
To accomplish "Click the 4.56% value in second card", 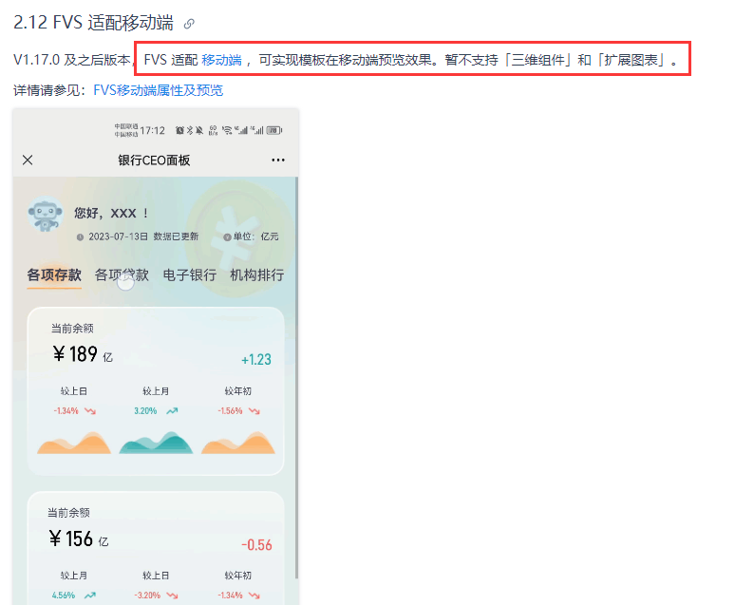I will tap(64, 596).
